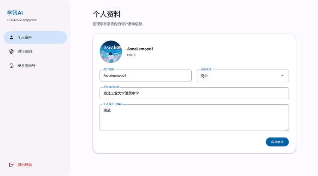This screenshot has height=176, width=318.
Task: Click the email 1535466125@qq.com text
Action: (22, 20)
